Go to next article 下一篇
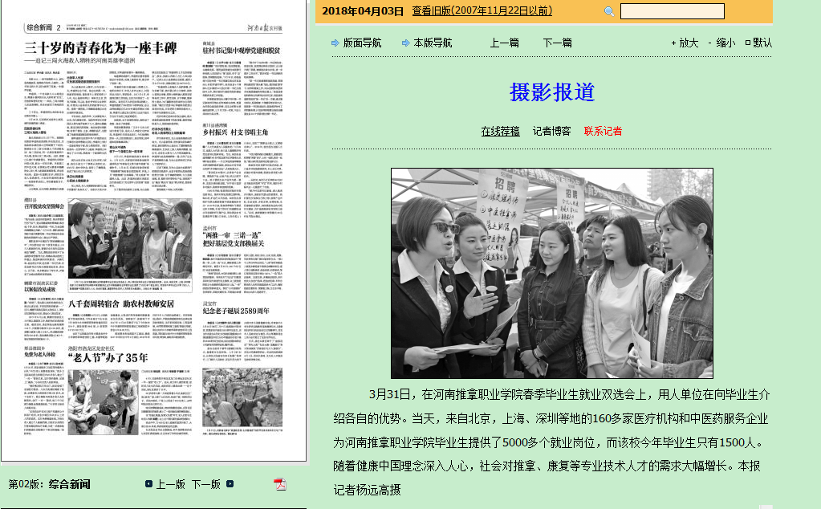Screen dimensions: 821x509 tap(557, 43)
